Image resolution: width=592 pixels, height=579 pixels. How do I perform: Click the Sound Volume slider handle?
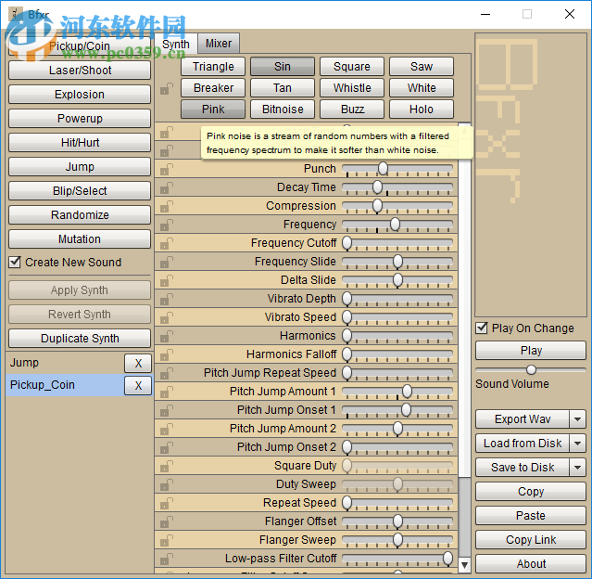pos(531,369)
